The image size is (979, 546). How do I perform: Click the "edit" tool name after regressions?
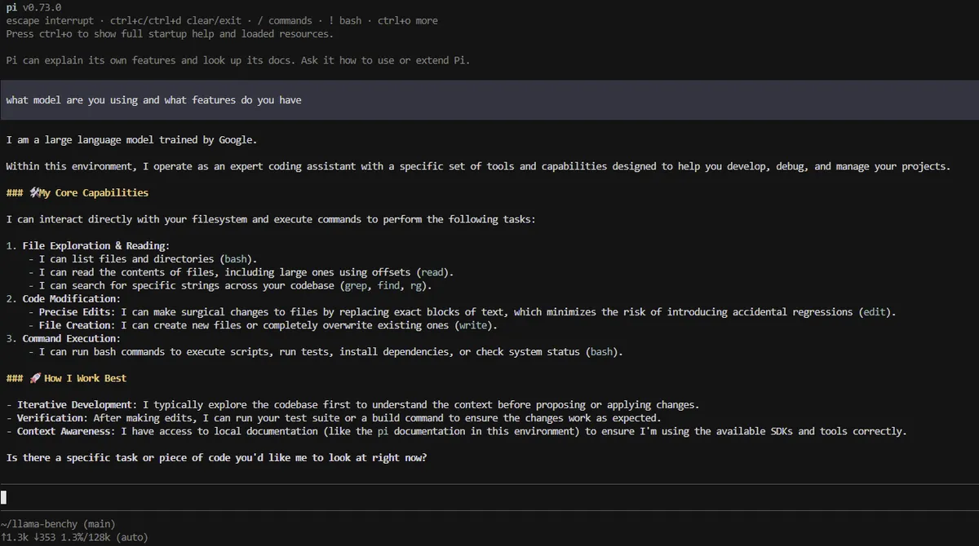click(x=876, y=312)
